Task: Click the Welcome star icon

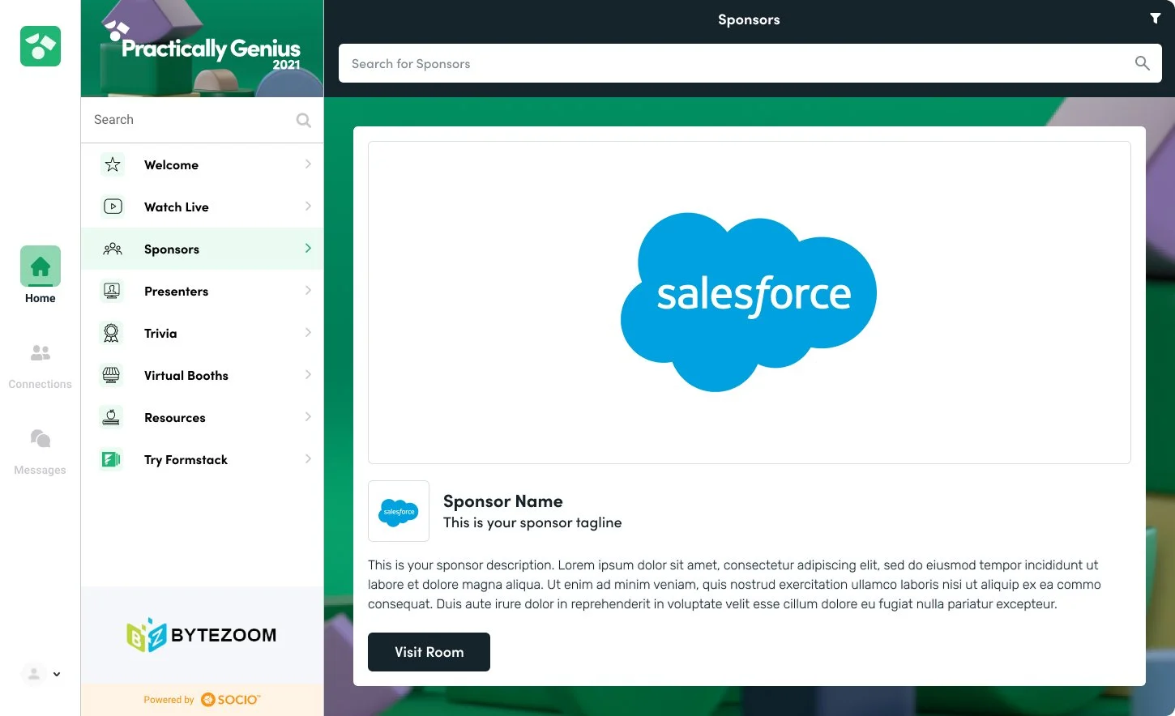Action: click(x=112, y=164)
